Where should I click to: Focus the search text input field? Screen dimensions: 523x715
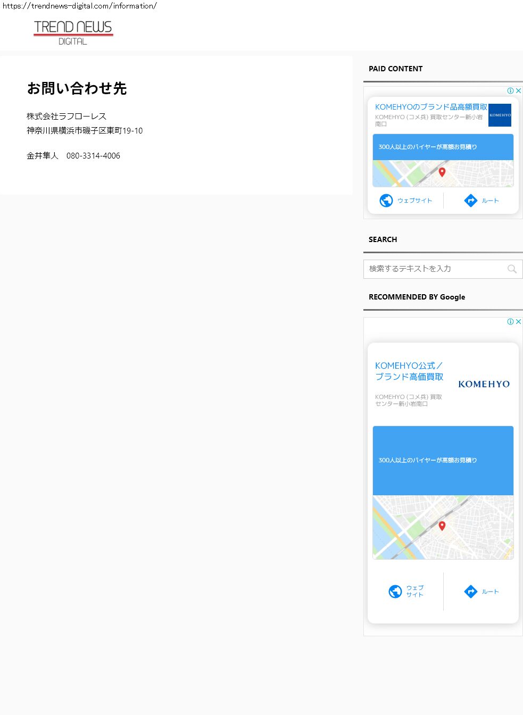(x=443, y=269)
